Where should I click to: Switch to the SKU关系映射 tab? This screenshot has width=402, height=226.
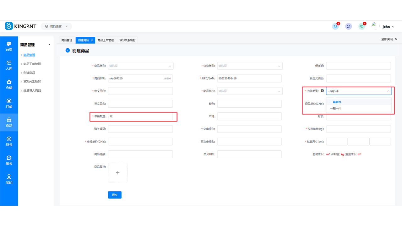(127, 40)
